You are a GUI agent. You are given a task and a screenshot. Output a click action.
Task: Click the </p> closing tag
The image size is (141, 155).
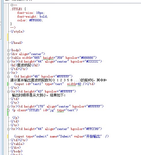pyautogui.click(x=16, y=118)
